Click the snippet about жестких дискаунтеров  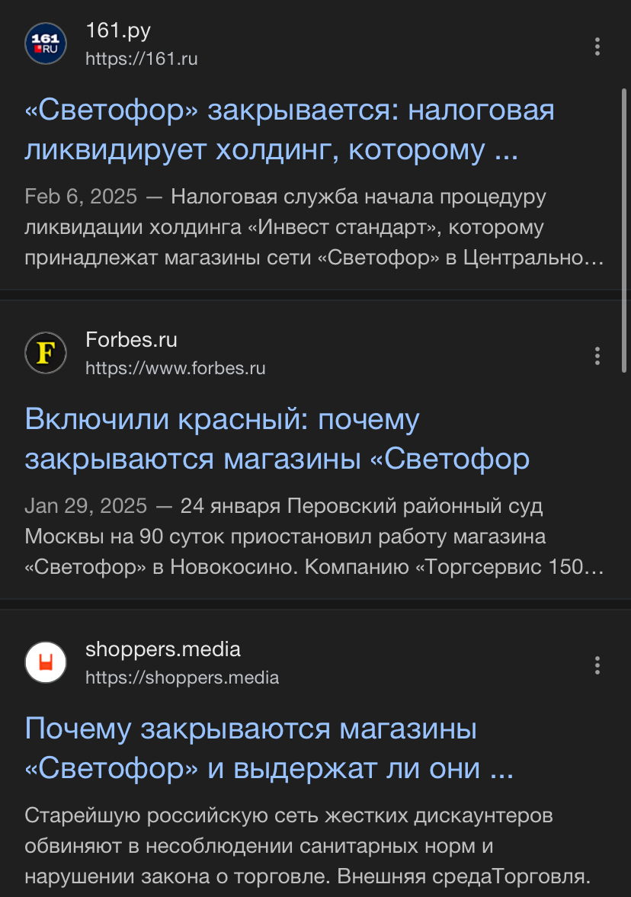point(308,846)
